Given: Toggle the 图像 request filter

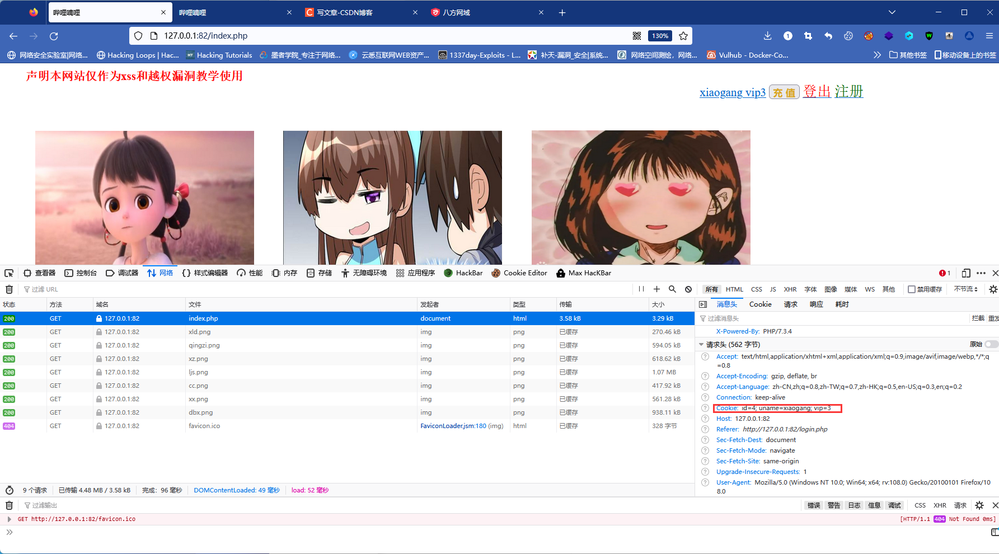Looking at the screenshot, I should 831,289.
